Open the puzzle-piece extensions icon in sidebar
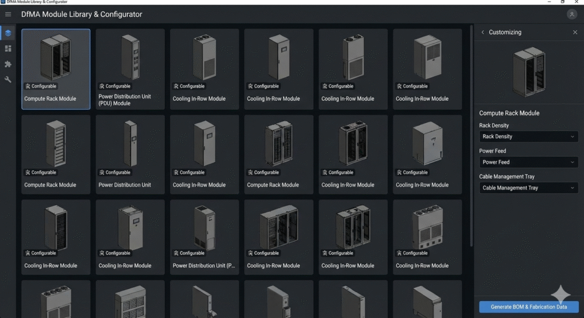584x318 pixels. [8, 64]
